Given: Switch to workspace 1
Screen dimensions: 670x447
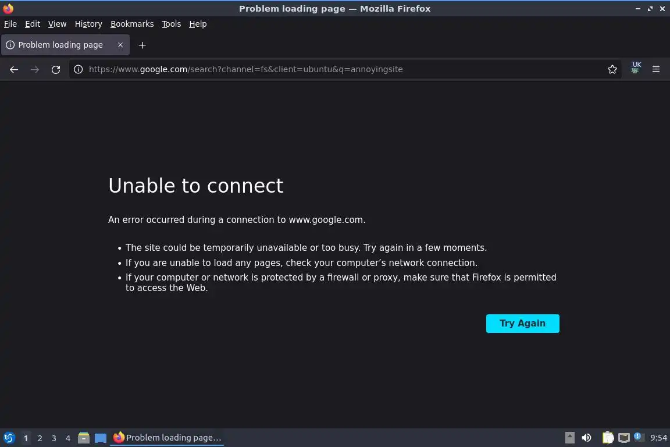Looking at the screenshot, I should pos(26,438).
